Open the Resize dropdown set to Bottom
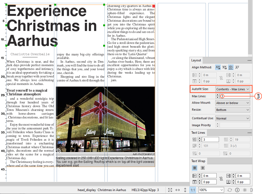The width and height of the screenshot is (262, 194). tap(233, 110)
